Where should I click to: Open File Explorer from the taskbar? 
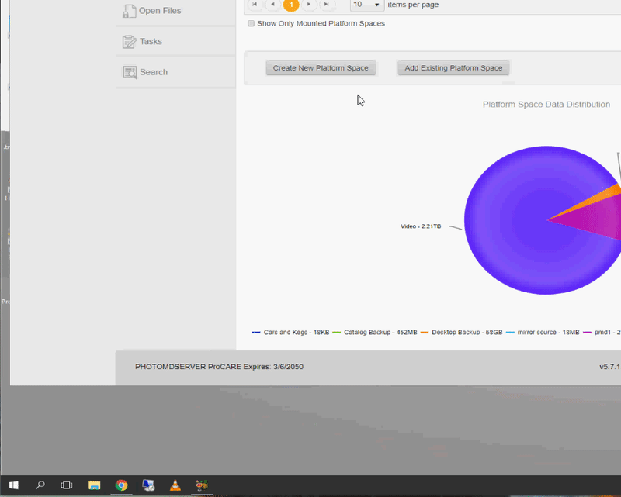pos(94,485)
